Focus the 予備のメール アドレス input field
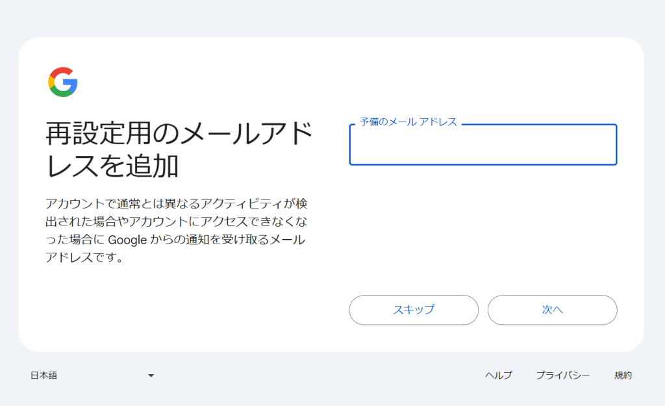 point(483,146)
